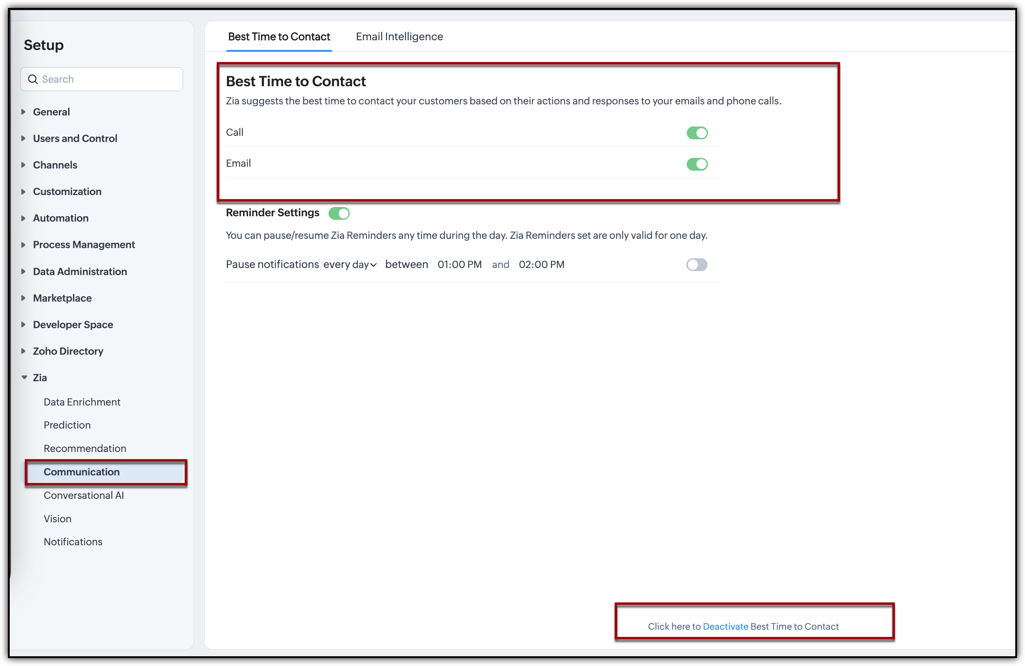Screen dimensions: 1025x666
Task: Click the Marketplace menu label
Action: coord(62,298)
